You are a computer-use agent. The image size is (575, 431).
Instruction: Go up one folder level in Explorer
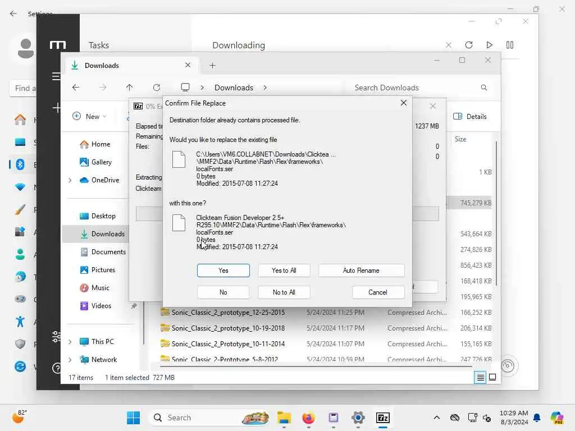pyautogui.click(x=130, y=88)
